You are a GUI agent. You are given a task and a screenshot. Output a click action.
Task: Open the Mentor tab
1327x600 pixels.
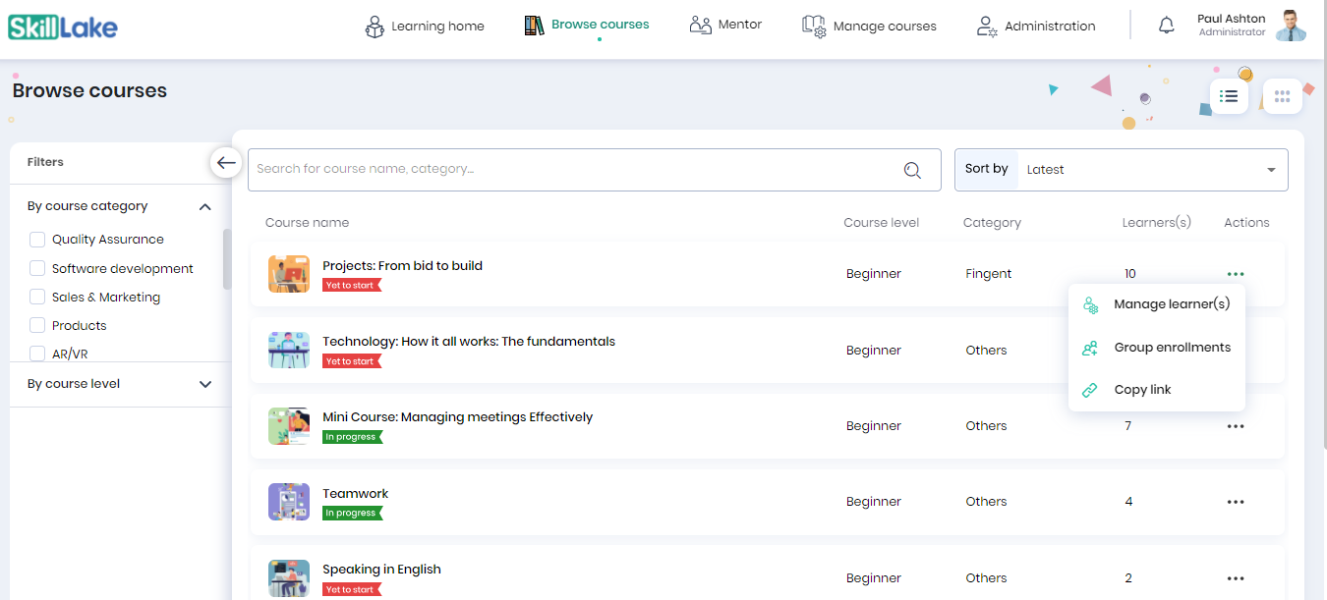point(725,26)
